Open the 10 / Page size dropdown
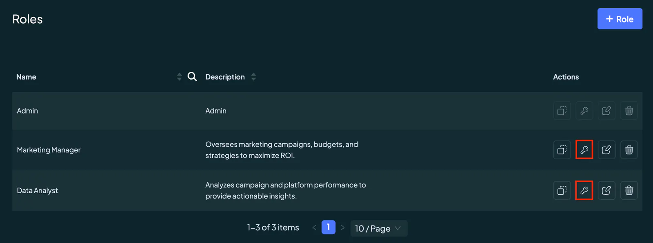 [x=379, y=228]
